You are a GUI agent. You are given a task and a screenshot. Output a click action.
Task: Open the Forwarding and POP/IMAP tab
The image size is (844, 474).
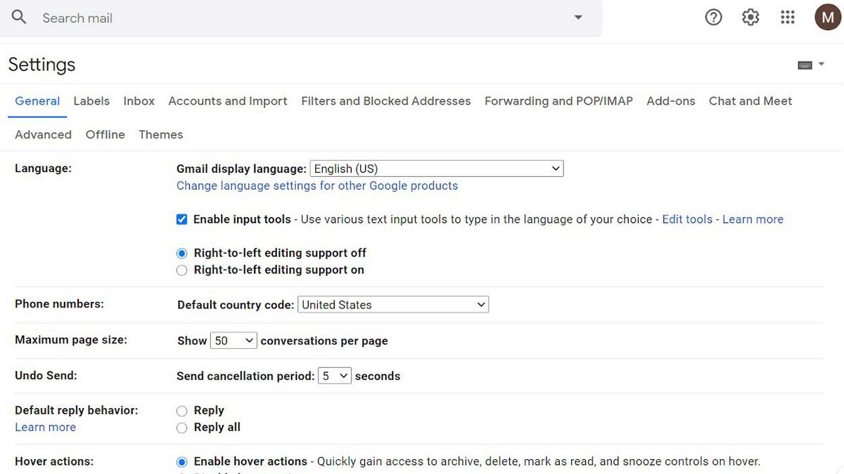[558, 100]
